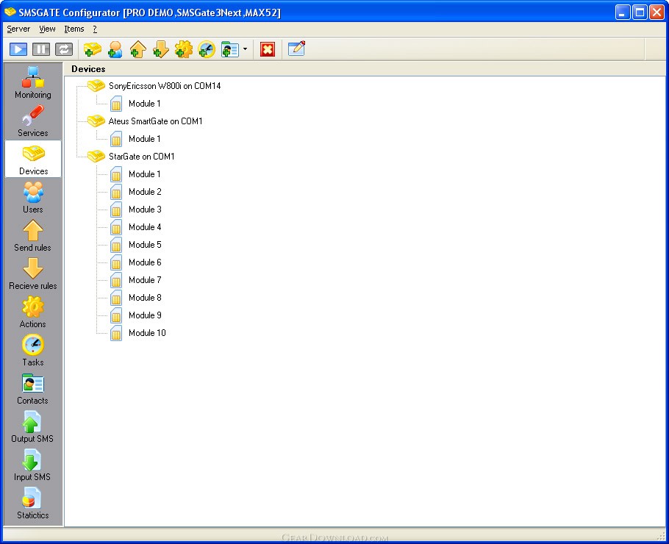669x544 pixels.
Task: View Output SMS in sidebar
Action: 33,426
